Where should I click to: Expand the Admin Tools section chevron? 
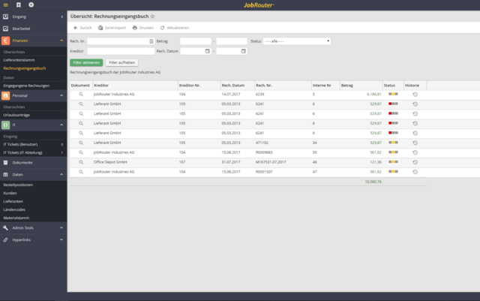click(x=61, y=227)
